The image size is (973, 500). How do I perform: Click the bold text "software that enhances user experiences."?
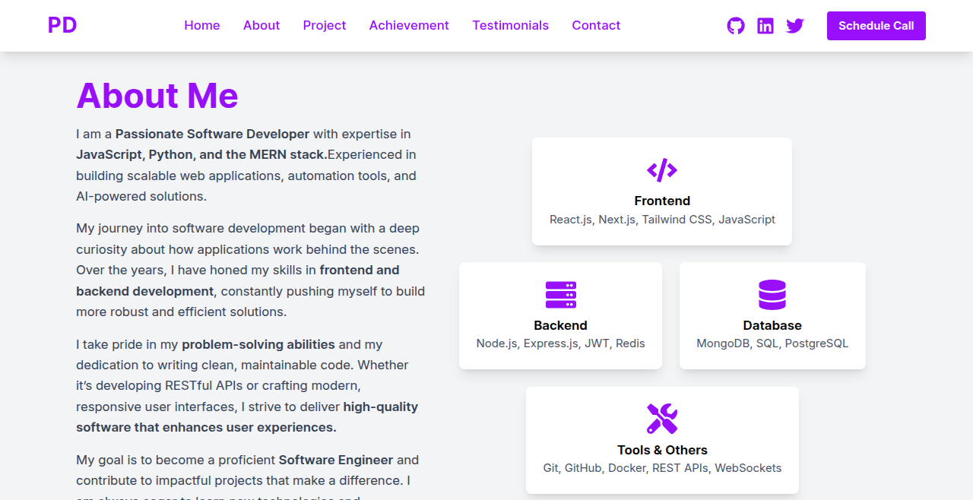206,427
